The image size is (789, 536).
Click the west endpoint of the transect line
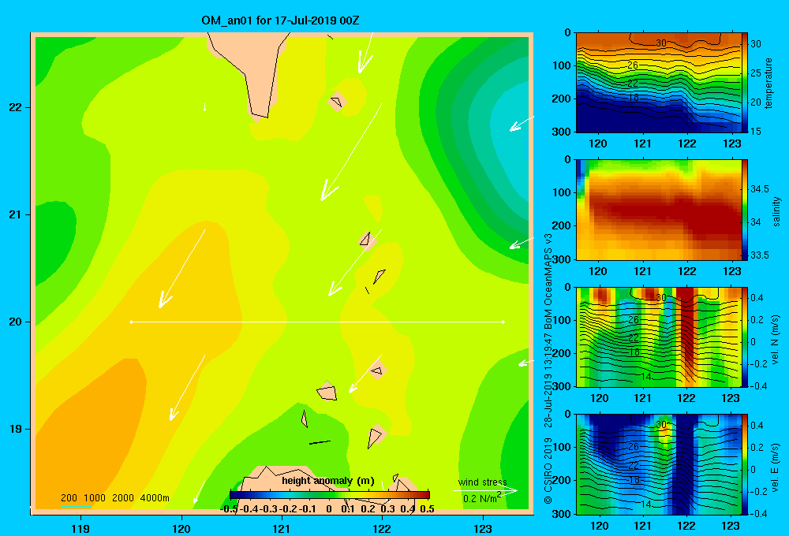pos(131,322)
